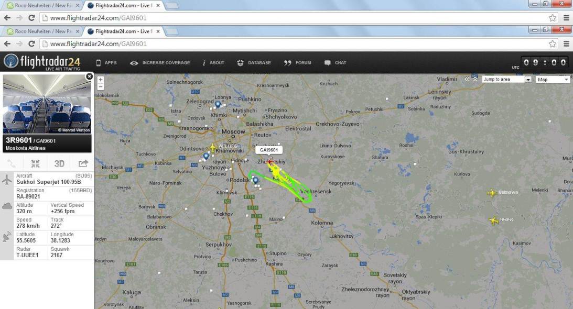Bookmark the page with the front window's star
Screen dimensions: 573x309
click(552, 44)
